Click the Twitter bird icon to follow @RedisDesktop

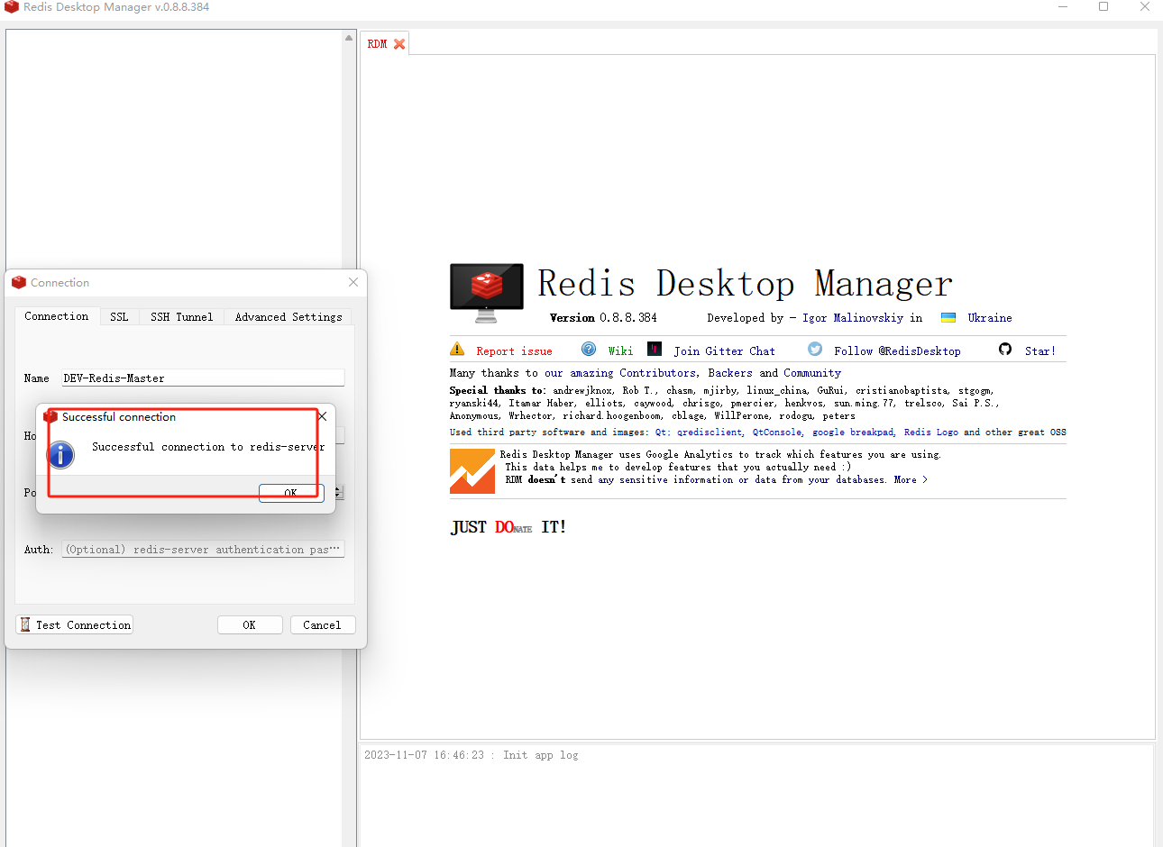pos(814,350)
